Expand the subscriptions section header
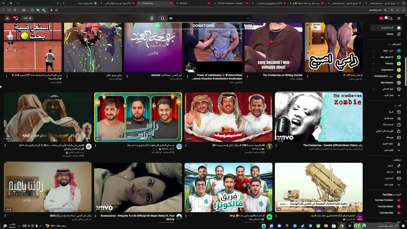Viewport: 407px width, 229px height. click(x=394, y=44)
